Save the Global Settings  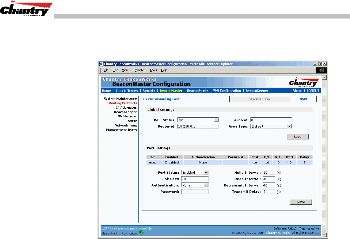297,137
